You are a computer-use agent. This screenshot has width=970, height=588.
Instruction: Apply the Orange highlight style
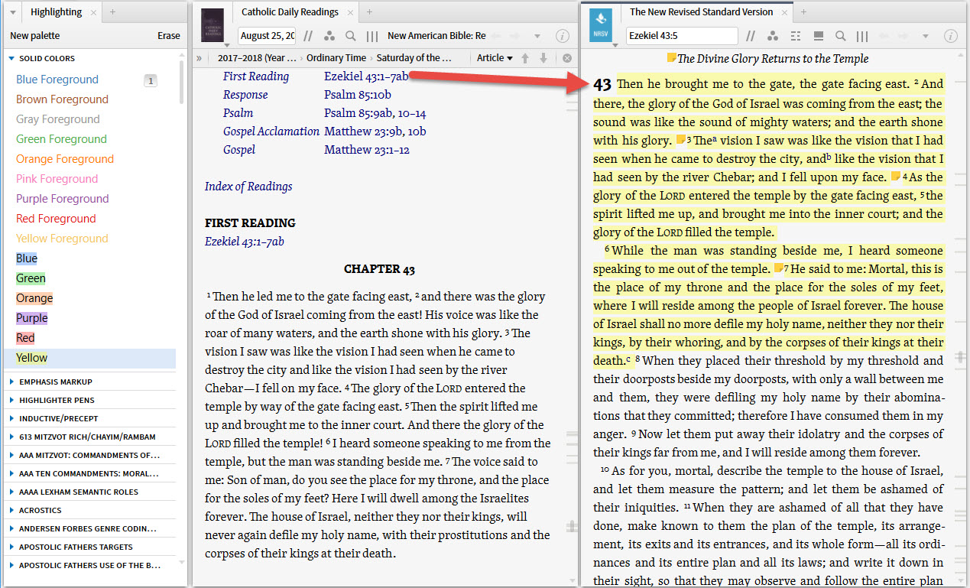[34, 298]
